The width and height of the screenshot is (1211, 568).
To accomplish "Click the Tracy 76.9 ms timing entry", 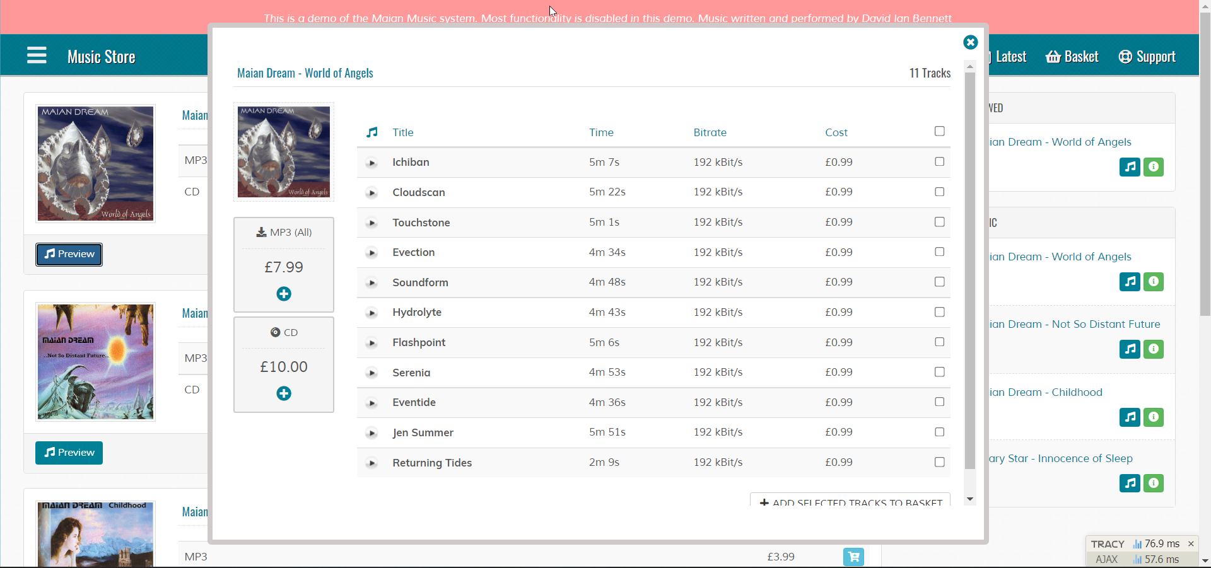I will click(1156, 544).
